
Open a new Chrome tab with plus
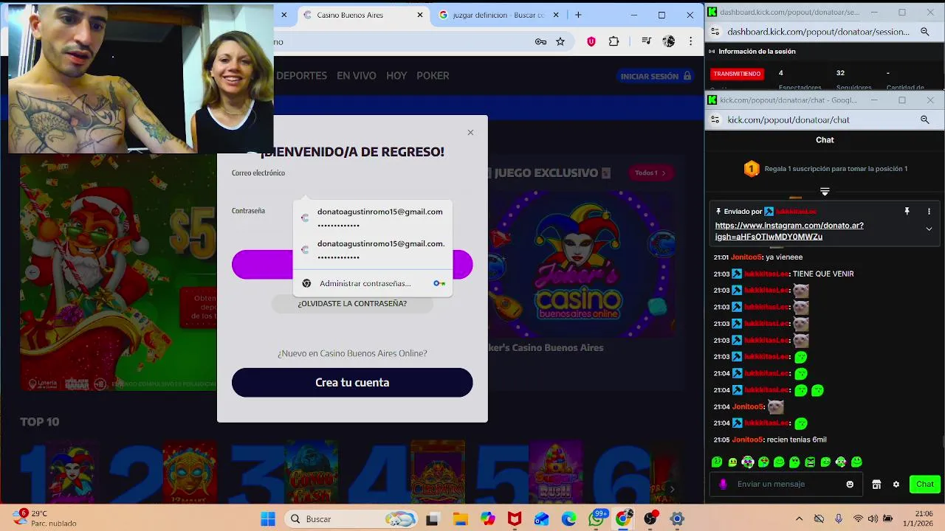click(x=578, y=15)
